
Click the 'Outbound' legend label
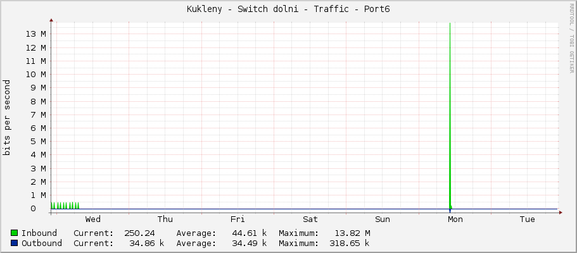click(x=42, y=243)
